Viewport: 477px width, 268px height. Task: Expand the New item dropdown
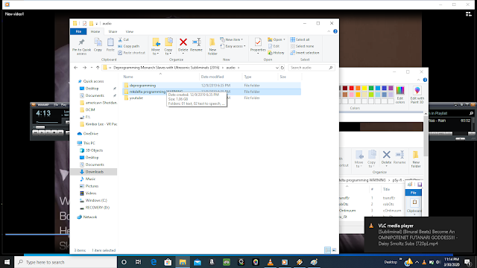pos(232,39)
